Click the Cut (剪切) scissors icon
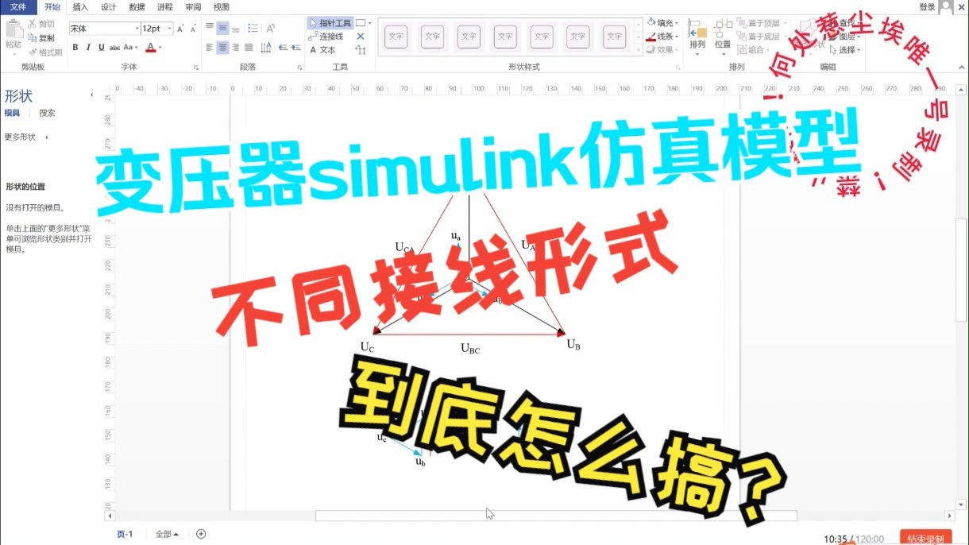This screenshot has width=969, height=545. [x=33, y=25]
